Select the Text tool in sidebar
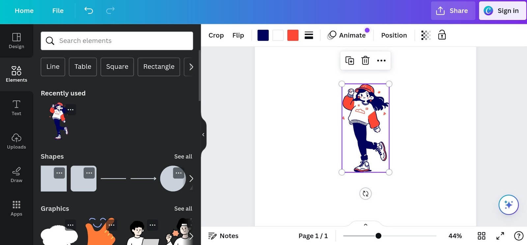This screenshot has height=245, width=527. click(x=16, y=108)
